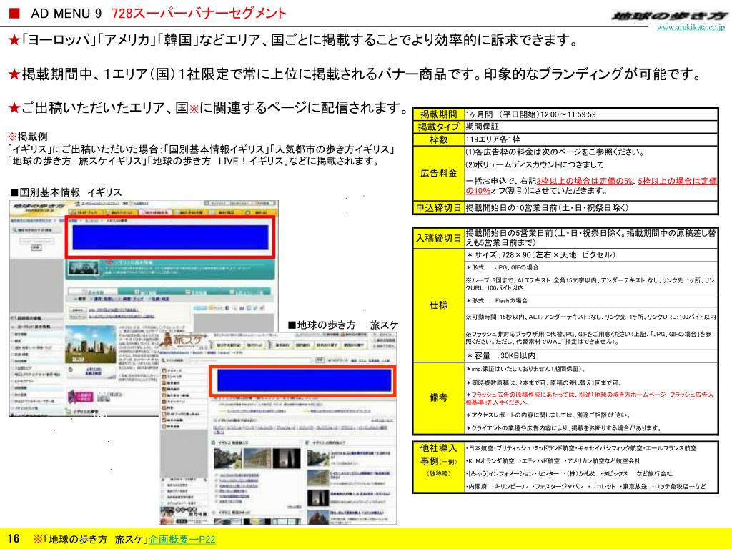Screen dimensions: 732x549
Task: Select the ■国別基本情報 イギリス caption
Action: 66,192
